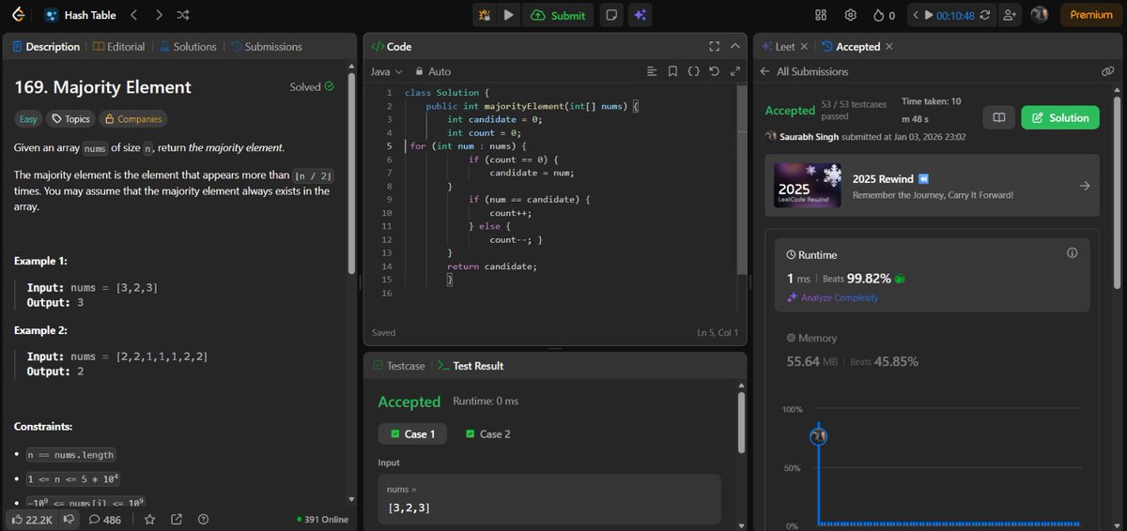Click Analyze Complexity link
The width and height of the screenshot is (1127, 531).
pos(832,297)
